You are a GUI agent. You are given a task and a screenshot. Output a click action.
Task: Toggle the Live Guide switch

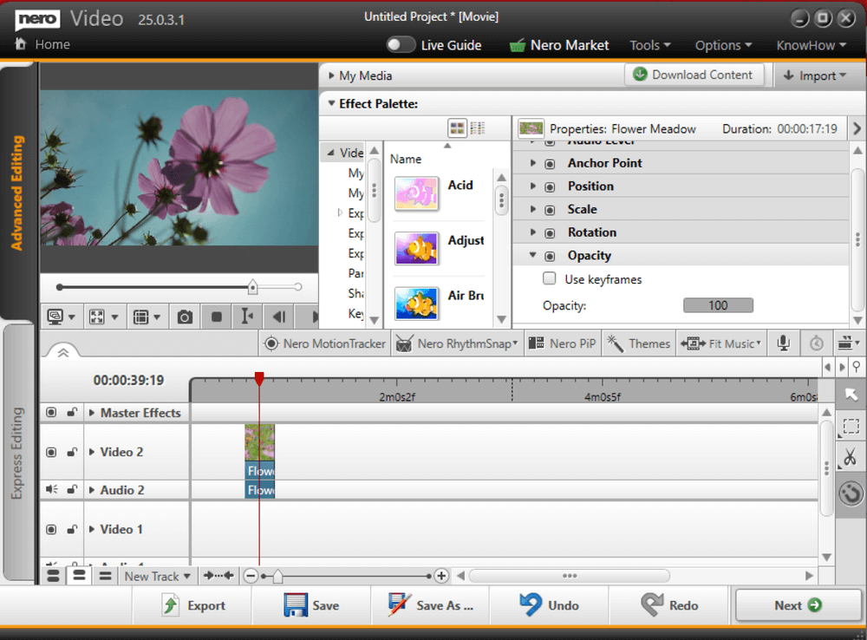(401, 45)
